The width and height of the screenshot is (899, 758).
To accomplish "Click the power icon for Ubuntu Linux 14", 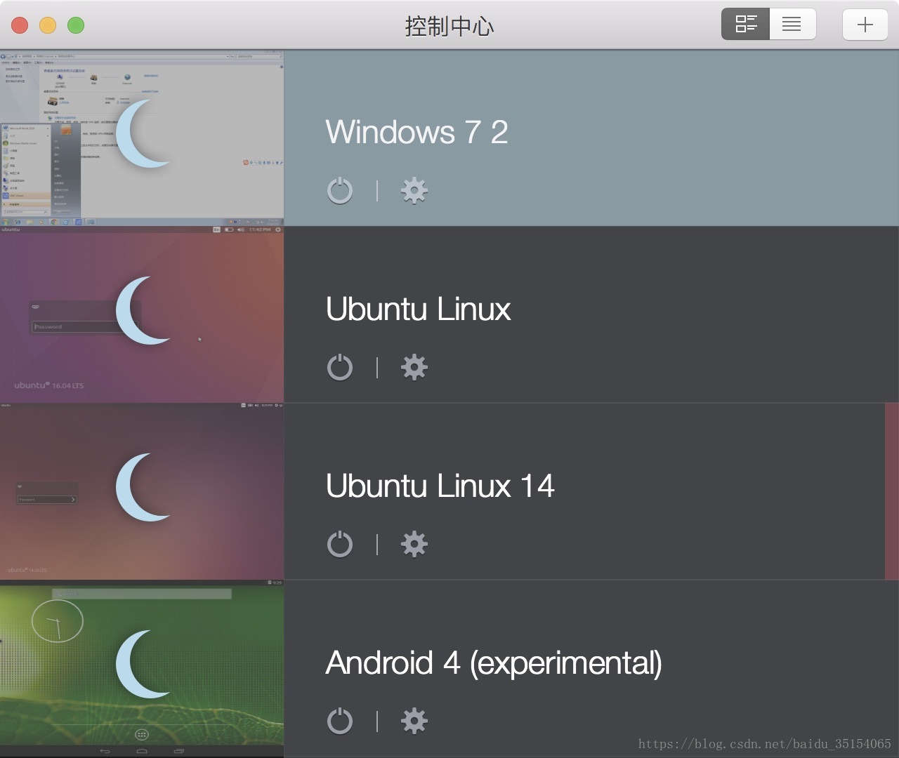I will 340,544.
